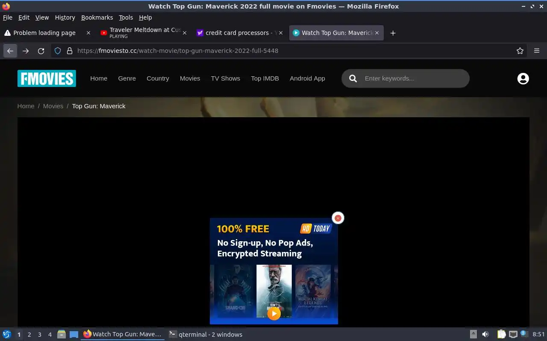This screenshot has width=547, height=341.
Task: Open the clipboard tray icon
Action: [501, 335]
